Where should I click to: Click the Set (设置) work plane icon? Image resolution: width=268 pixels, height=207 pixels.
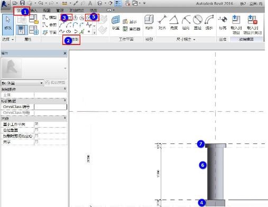pyautogui.click(x=116, y=22)
